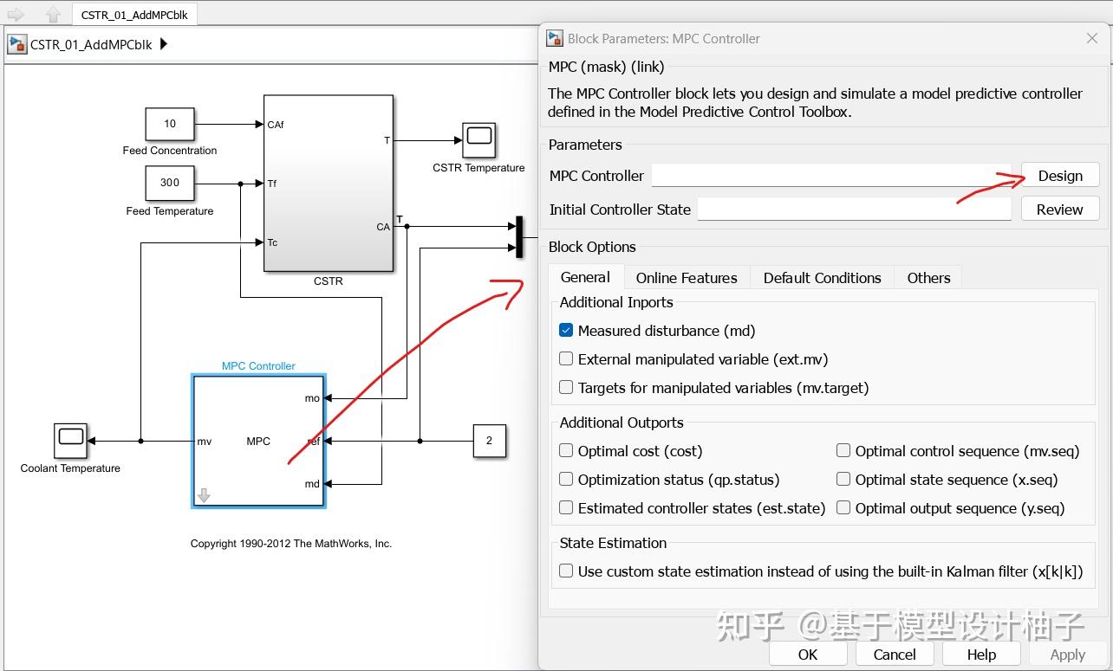Click the Review button
The height and width of the screenshot is (671, 1113).
[x=1060, y=209]
